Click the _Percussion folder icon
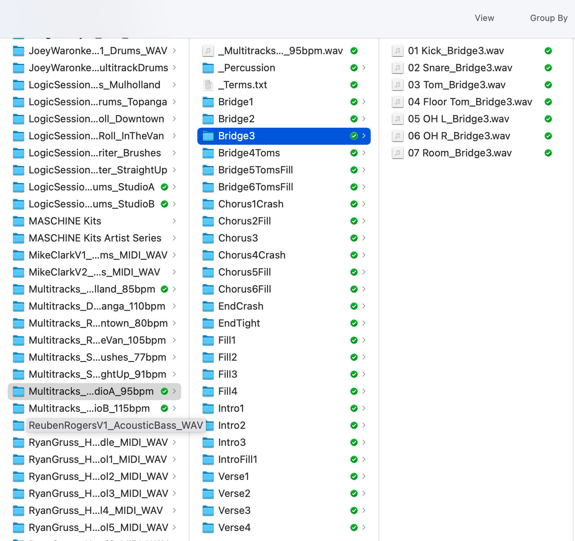The width and height of the screenshot is (575, 541). point(208,68)
